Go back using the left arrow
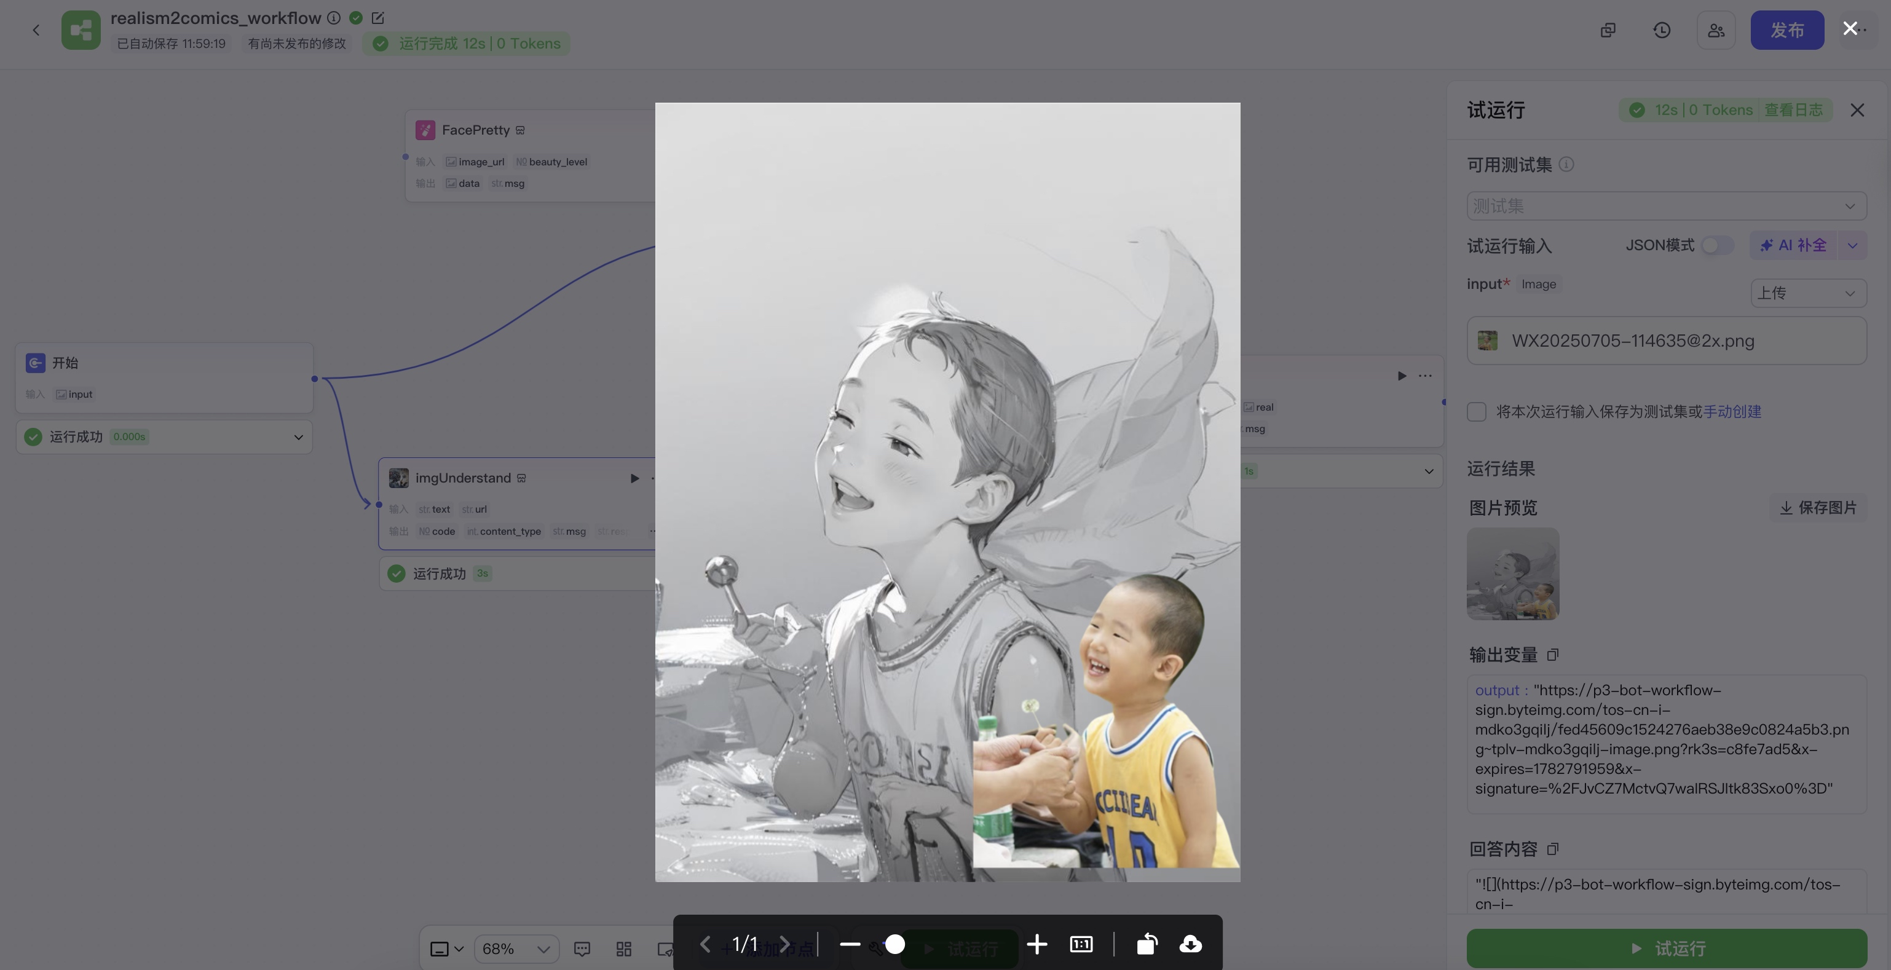 pos(36,30)
